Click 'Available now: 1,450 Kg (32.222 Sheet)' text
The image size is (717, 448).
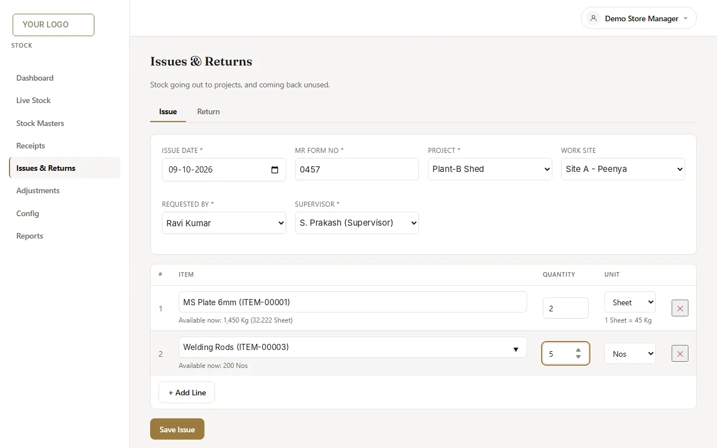point(236,320)
